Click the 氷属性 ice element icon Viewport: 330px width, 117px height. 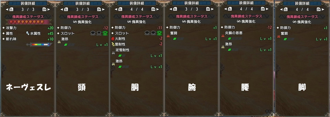[x=28, y=33]
